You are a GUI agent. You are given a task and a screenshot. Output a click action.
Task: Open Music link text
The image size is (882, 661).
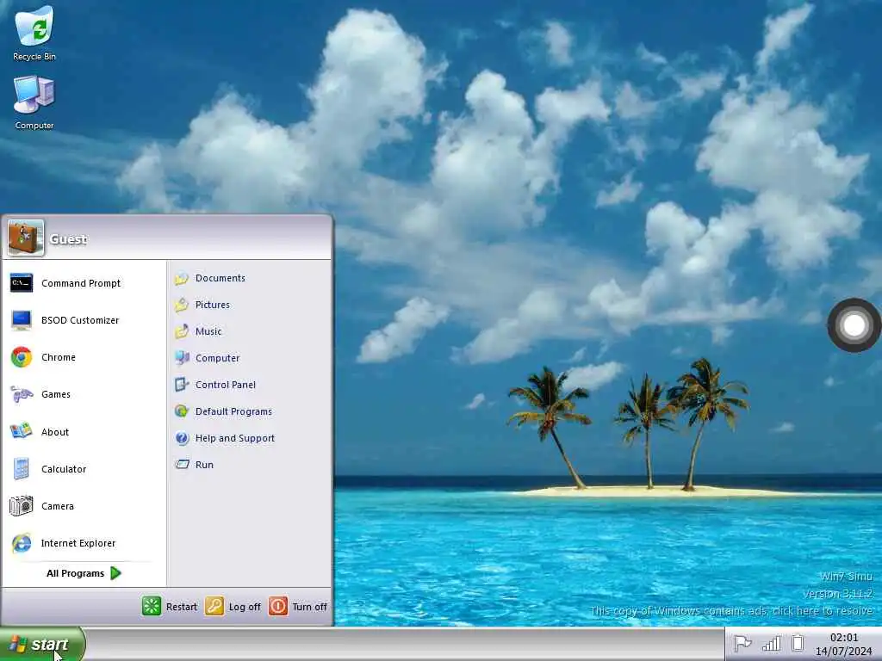[208, 331]
